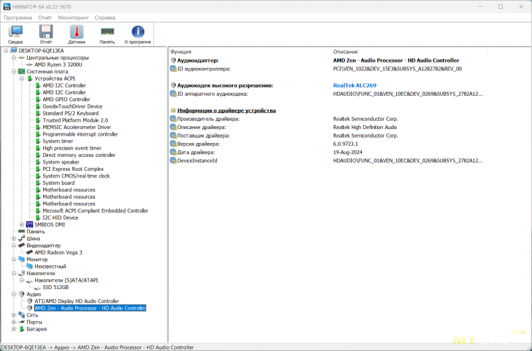Select Накопители (S)ATA/ATAPI node

click(66, 280)
